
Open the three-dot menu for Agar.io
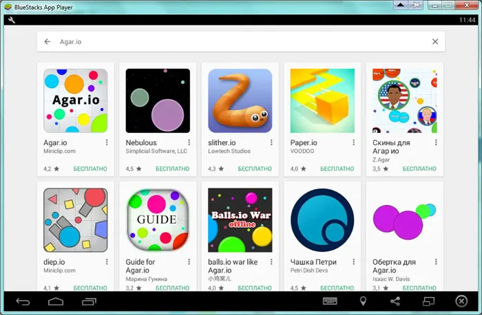coord(107,143)
